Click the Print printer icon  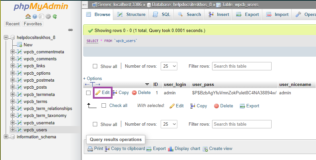90,149
